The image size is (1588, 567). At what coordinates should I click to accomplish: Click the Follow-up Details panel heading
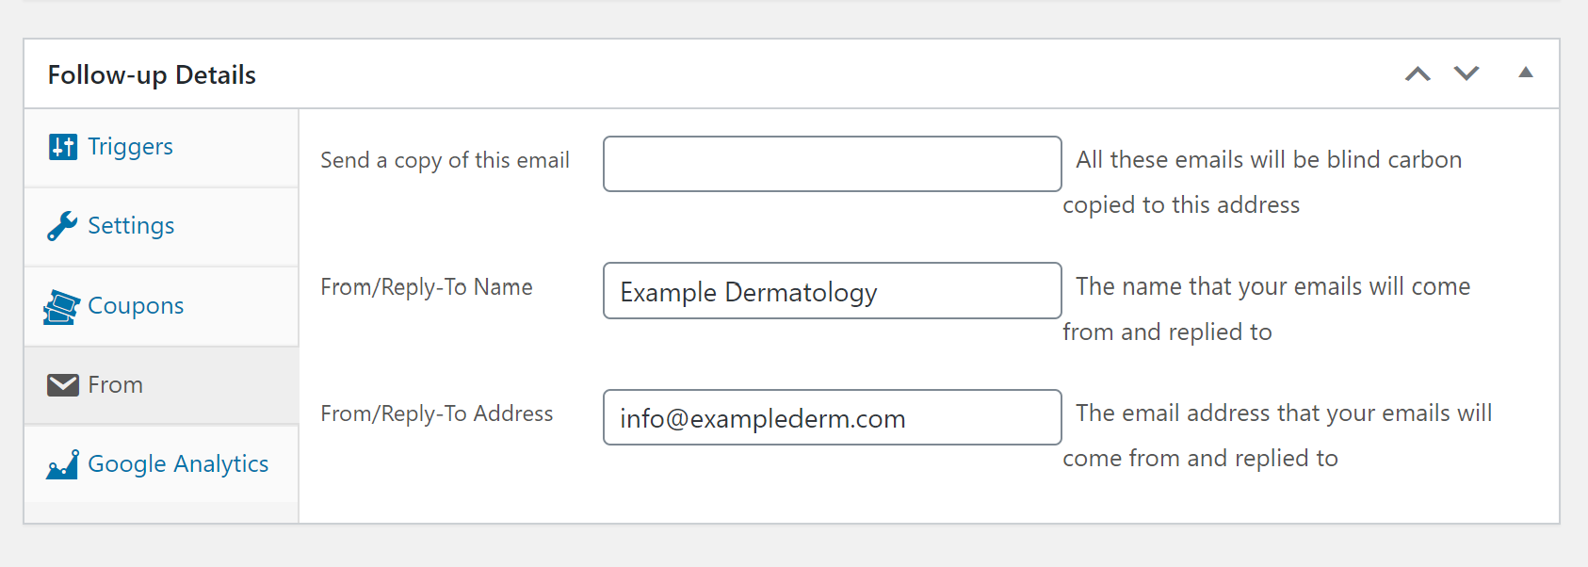click(152, 75)
